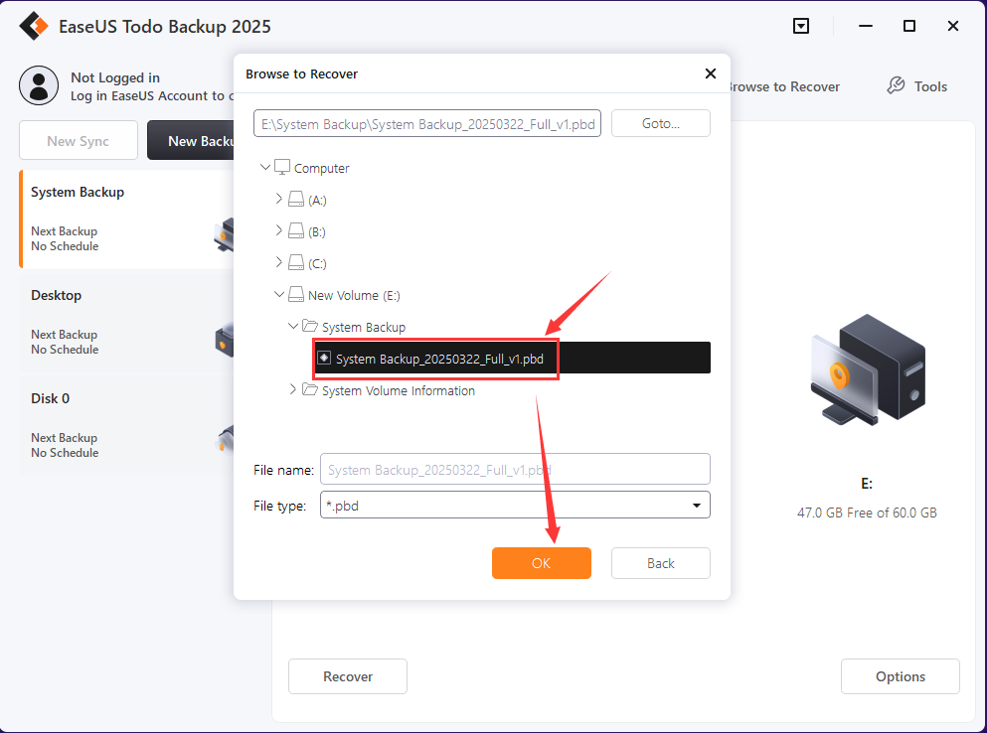Open the Tools menu label
The image size is (987, 733).
(x=930, y=86)
